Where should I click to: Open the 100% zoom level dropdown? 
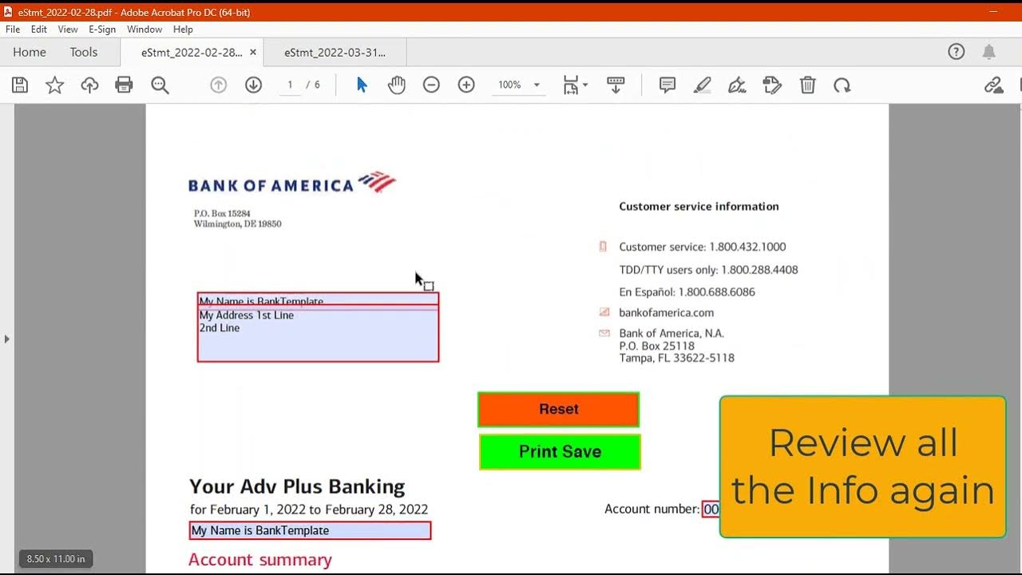537,85
